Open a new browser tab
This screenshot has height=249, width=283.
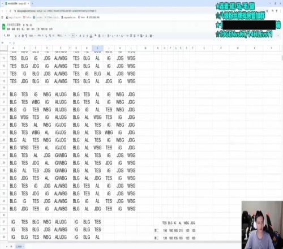pos(32,3)
